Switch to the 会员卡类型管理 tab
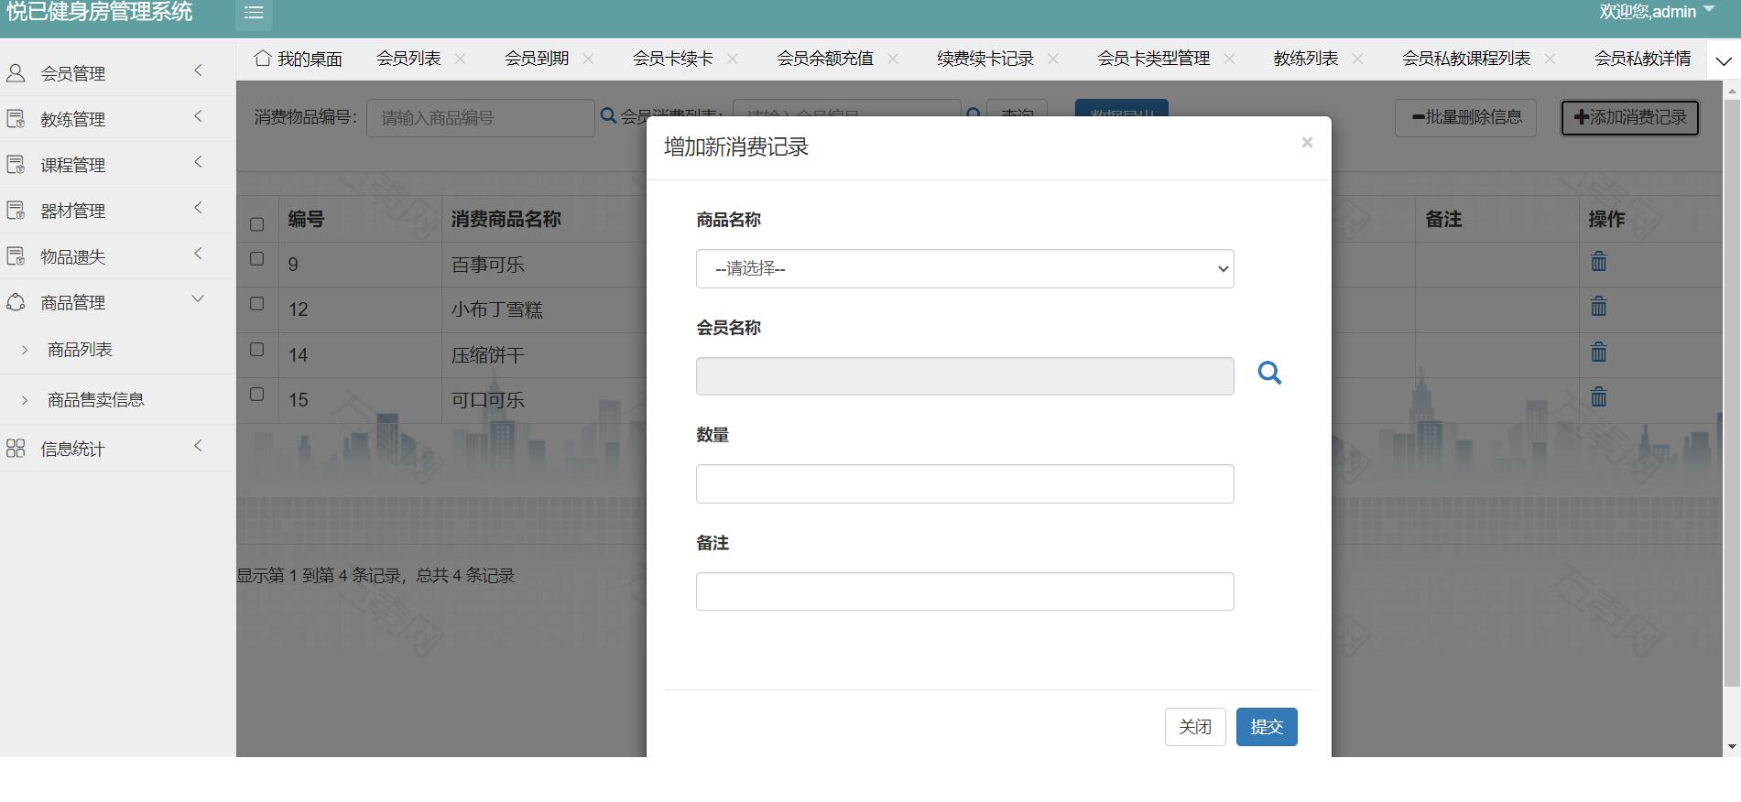The width and height of the screenshot is (1741, 802). click(1154, 59)
